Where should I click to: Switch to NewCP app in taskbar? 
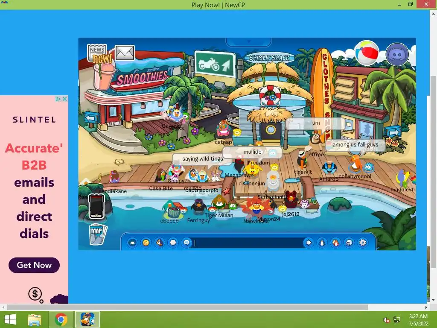pos(87,319)
